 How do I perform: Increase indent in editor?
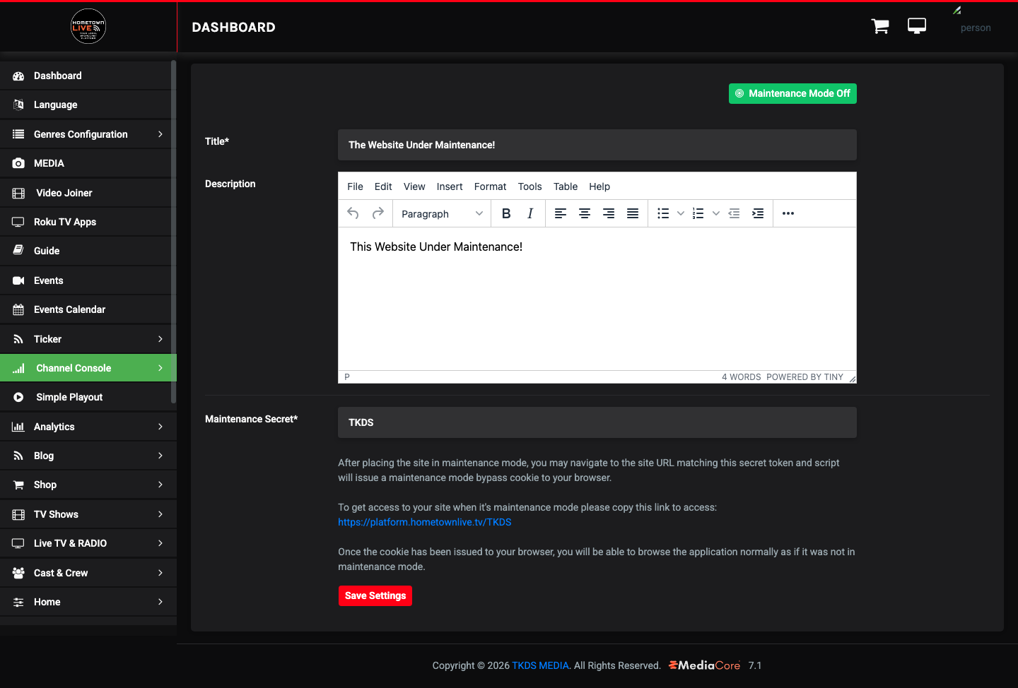pyautogui.click(x=758, y=213)
